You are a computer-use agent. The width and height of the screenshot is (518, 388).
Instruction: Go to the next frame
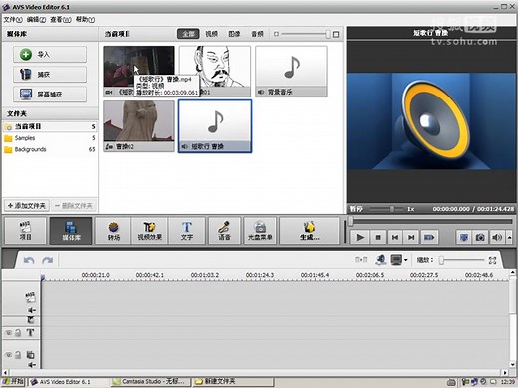point(411,237)
